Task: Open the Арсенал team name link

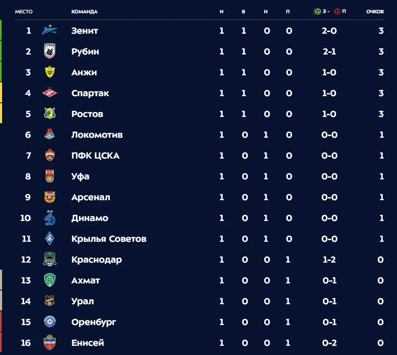Action: click(91, 197)
